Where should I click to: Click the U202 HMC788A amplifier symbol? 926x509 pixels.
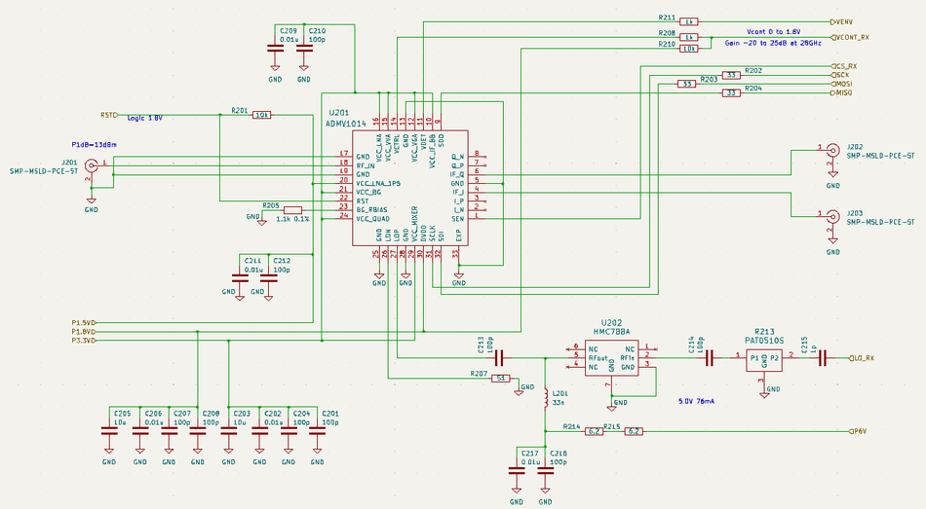[x=612, y=357]
